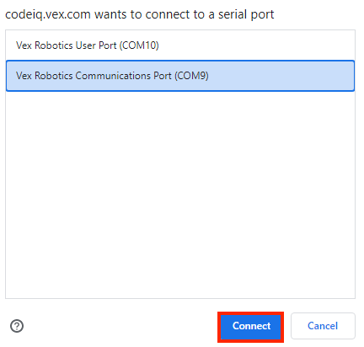This screenshot has width=364, height=347.
Task: Confirm the connection with Connect
Action: [x=250, y=327]
